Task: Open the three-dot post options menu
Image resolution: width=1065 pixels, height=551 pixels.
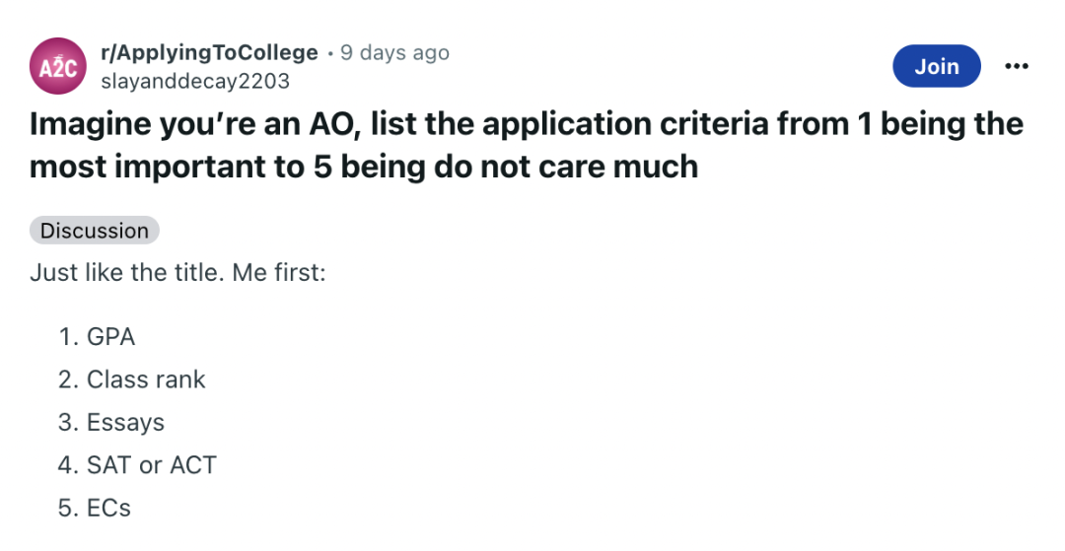Action: click(1016, 66)
